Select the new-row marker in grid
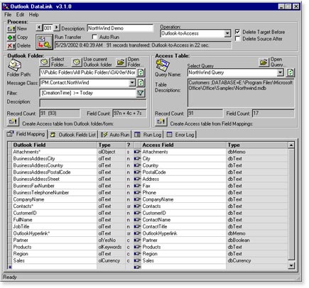Viewport: 309px width, 288px height. click(x=10, y=267)
